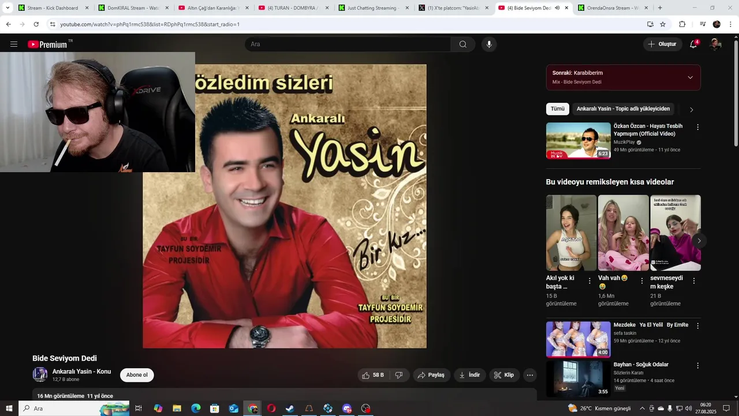Open weather widget 26°C Kısmen güneşli

(x=599, y=408)
